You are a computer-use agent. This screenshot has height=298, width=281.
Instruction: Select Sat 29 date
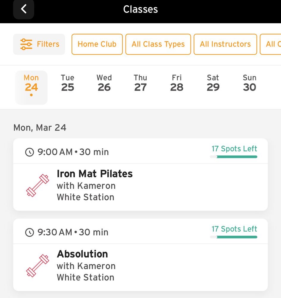213,83
